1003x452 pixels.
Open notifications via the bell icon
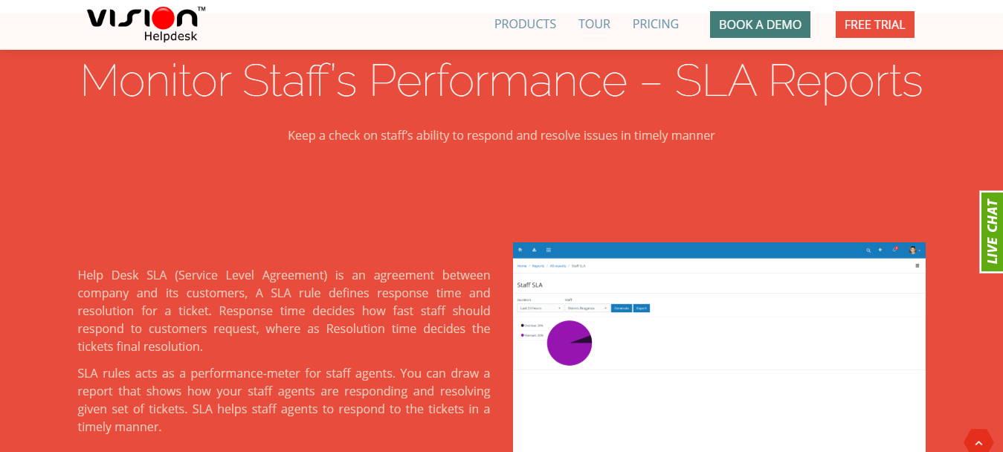(x=893, y=250)
